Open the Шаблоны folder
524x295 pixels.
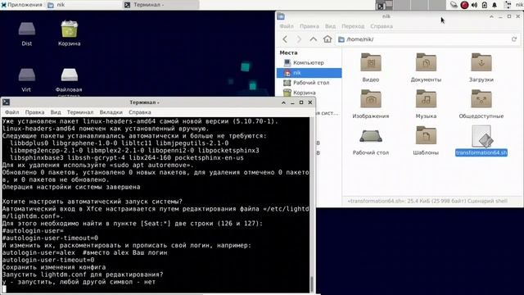point(426,140)
